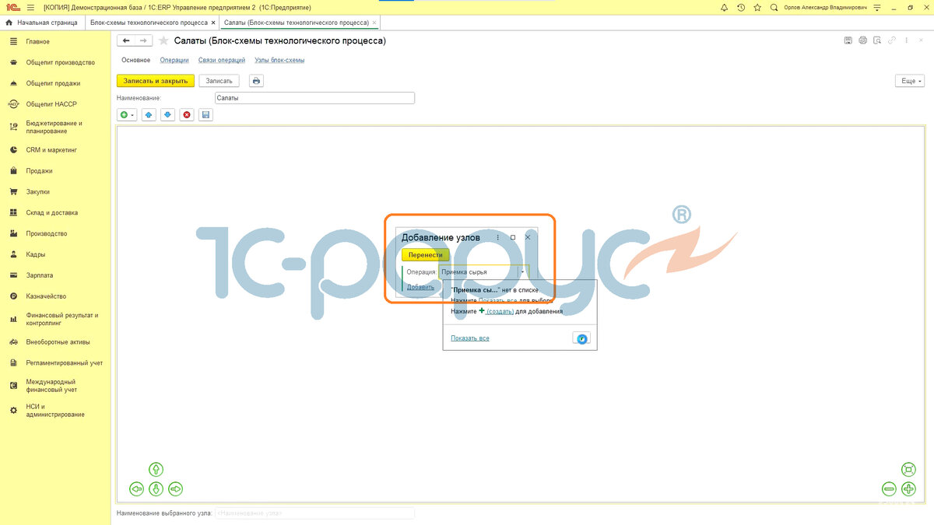Select the Основное section
The height and width of the screenshot is (525, 934).
(x=136, y=60)
